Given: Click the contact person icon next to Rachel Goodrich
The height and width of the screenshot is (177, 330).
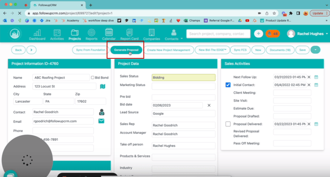Looking at the screenshot, I should (x=102, y=112).
